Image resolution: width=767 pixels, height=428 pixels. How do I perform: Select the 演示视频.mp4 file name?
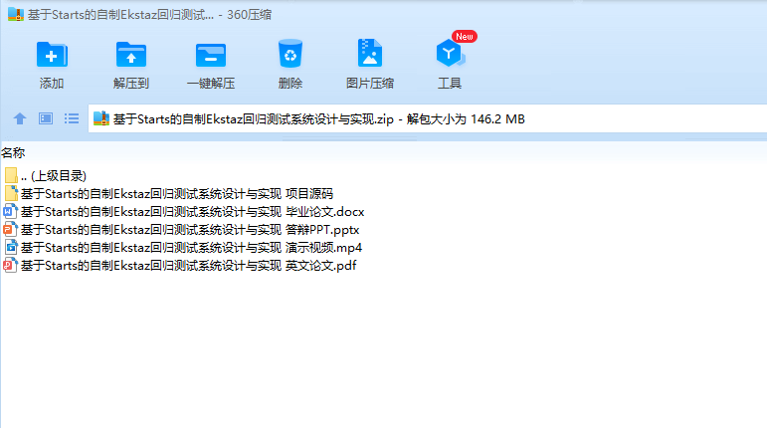pyautogui.click(x=191, y=248)
